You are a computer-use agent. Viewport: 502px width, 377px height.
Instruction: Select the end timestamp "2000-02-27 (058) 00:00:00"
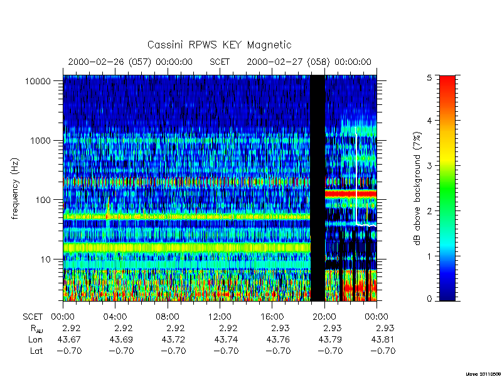click(x=309, y=62)
